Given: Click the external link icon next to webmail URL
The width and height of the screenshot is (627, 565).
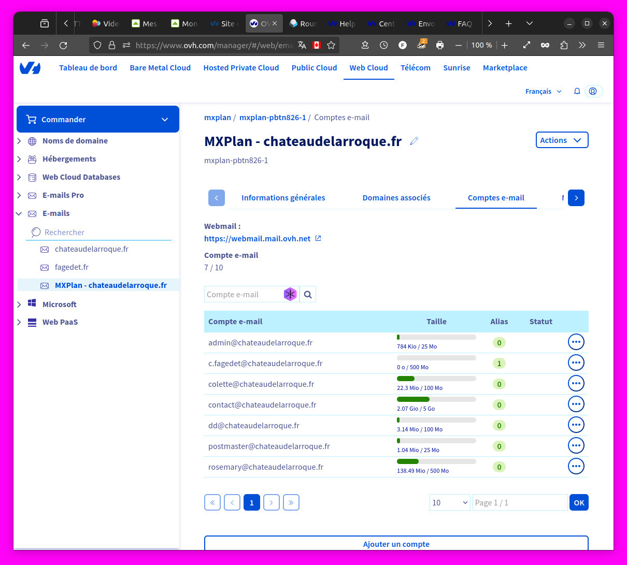Looking at the screenshot, I should [318, 238].
